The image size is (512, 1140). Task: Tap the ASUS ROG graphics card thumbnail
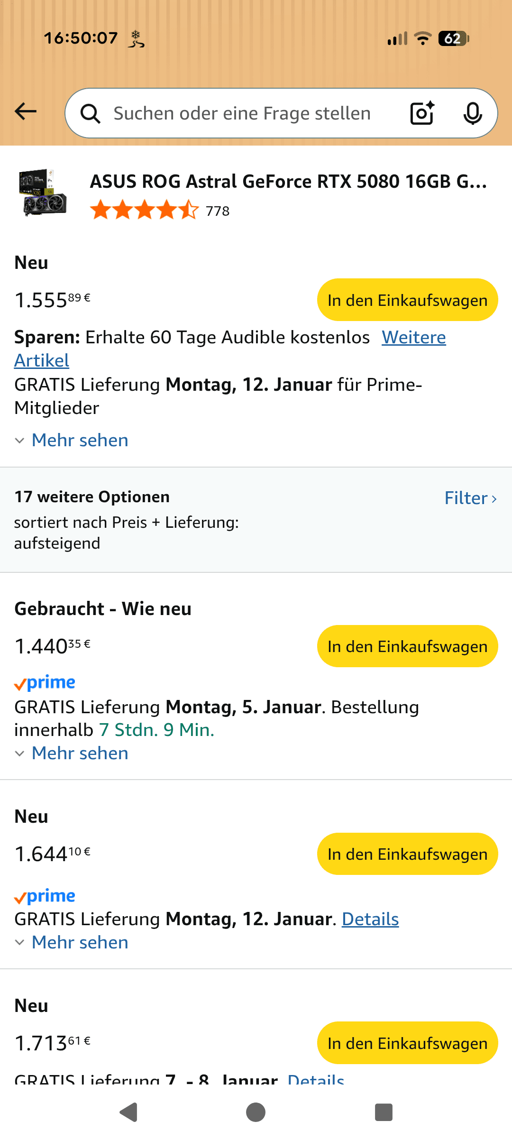click(x=43, y=193)
